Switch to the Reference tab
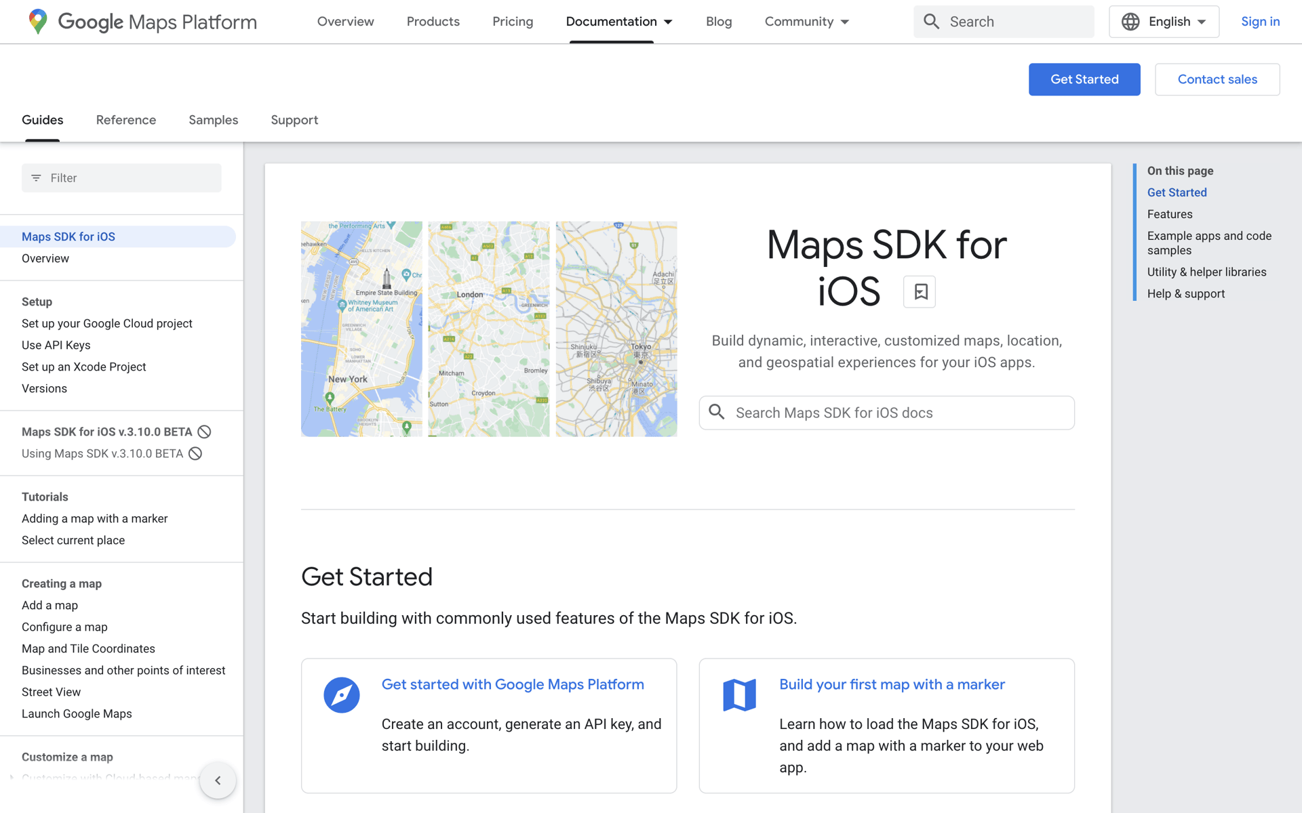The image size is (1302, 813). click(x=126, y=120)
